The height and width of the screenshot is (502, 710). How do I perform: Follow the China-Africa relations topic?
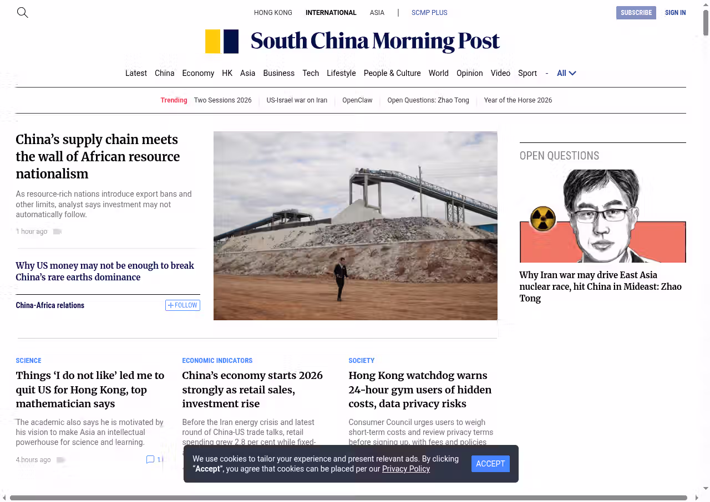[182, 305]
